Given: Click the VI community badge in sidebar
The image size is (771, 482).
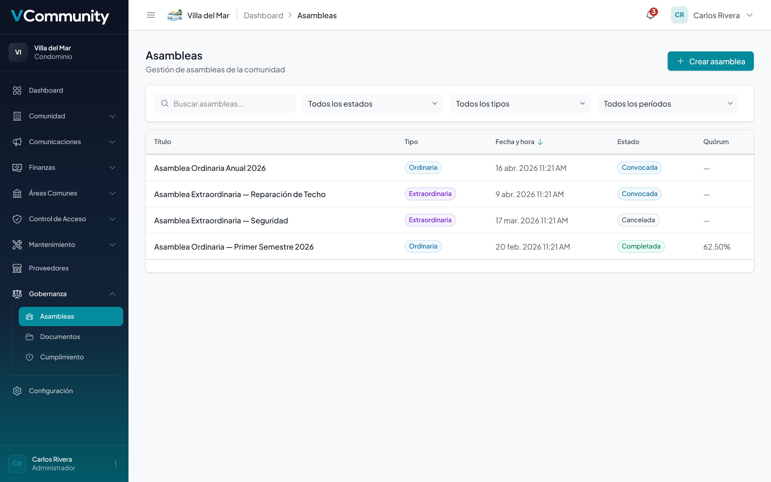Looking at the screenshot, I should pyautogui.click(x=18, y=52).
